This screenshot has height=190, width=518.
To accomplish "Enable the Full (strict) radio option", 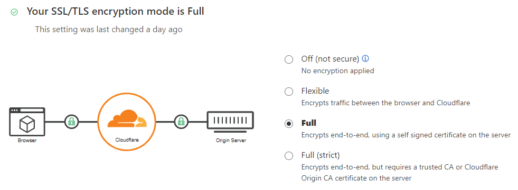I will (289, 156).
